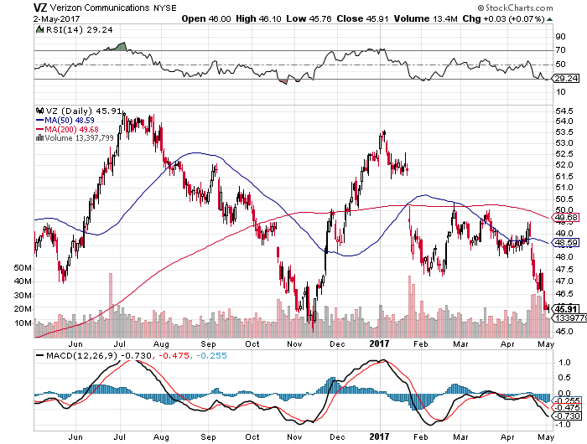587x444 pixels.
Task: Click the black MACD legend line
Action: click(x=39, y=355)
